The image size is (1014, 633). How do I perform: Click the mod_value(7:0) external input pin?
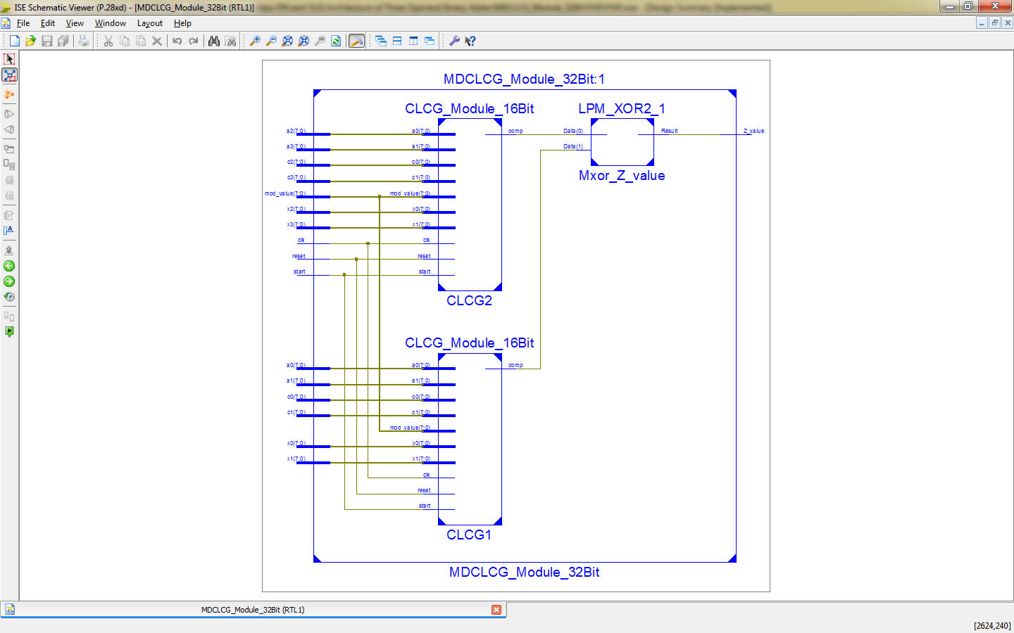[x=285, y=193]
